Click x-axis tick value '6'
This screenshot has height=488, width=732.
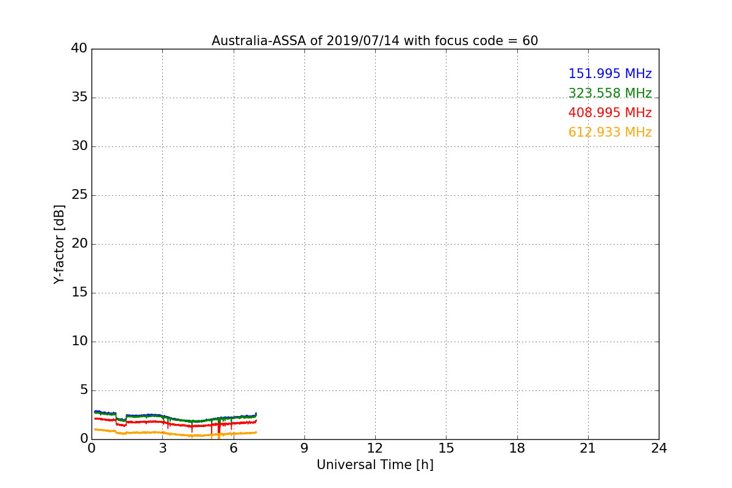tap(233, 448)
